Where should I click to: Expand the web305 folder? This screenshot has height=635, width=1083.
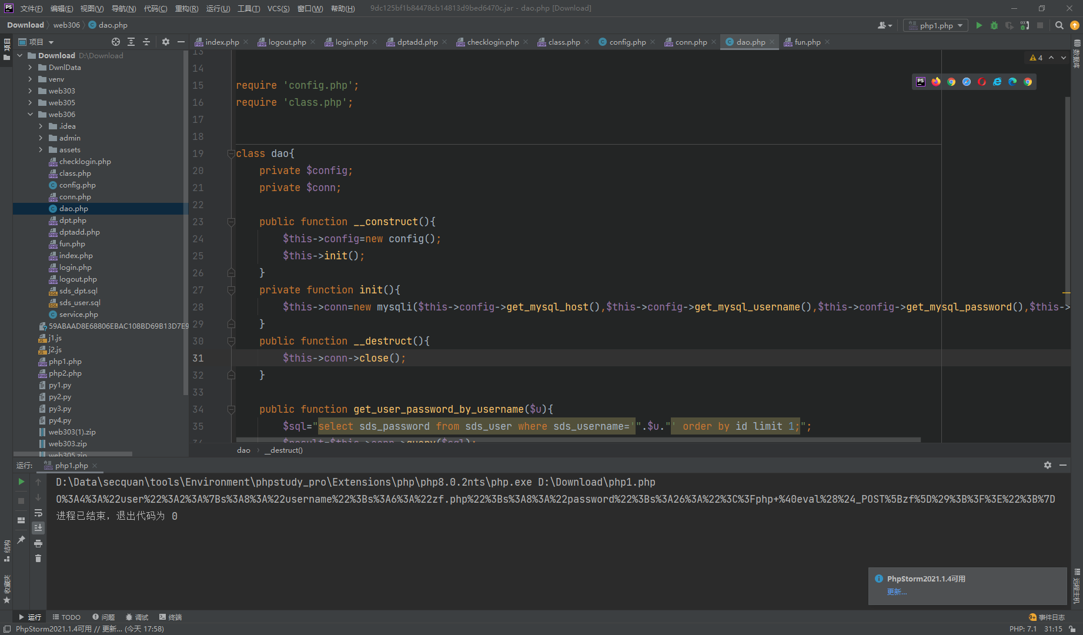coord(30,103)
